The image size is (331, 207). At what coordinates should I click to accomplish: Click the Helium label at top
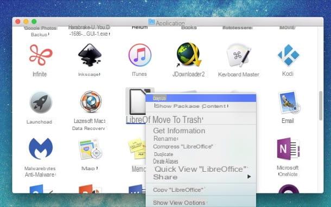click(139, 28)
